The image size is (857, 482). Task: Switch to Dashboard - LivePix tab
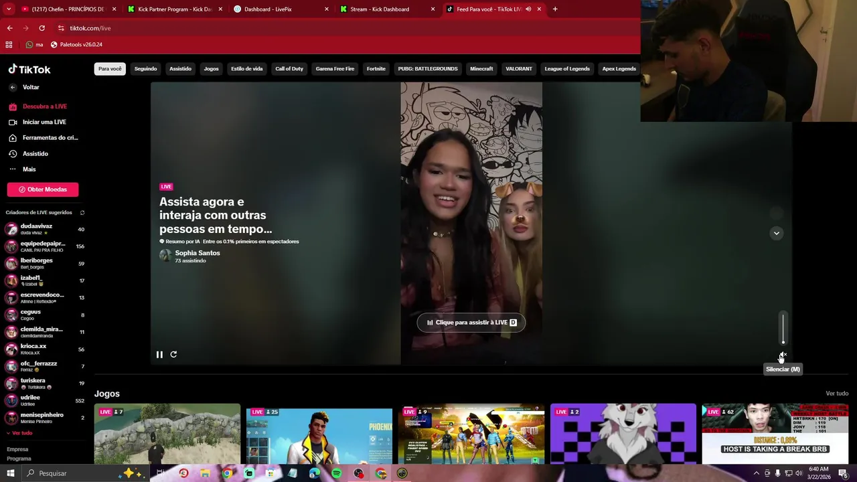pos(280,9)
